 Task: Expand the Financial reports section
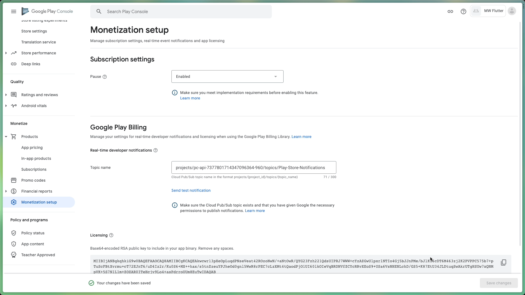[6, 191]
